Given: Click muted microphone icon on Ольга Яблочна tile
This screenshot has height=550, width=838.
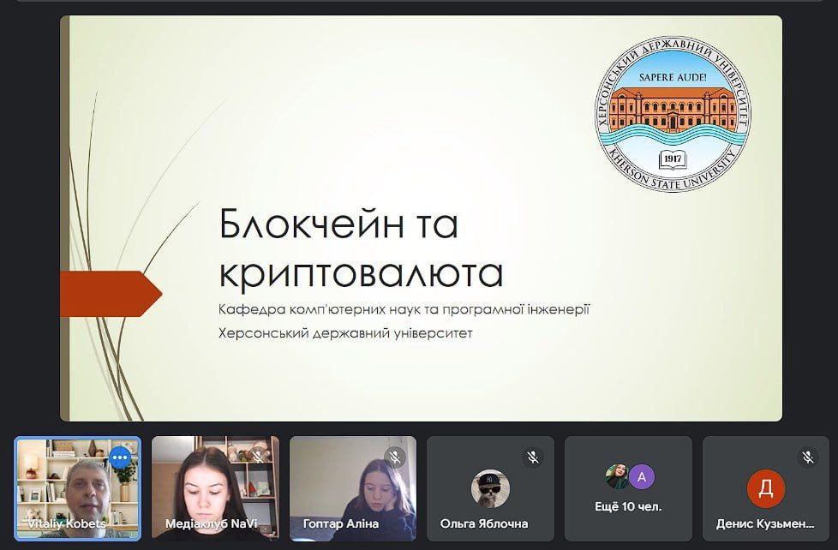Looking at the screenshot, I should click(x=533, y=457).
